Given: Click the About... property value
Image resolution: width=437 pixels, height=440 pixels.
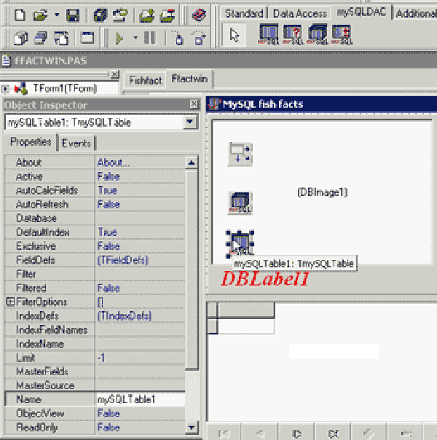Looking at the screenshot, I should (141, 162).
